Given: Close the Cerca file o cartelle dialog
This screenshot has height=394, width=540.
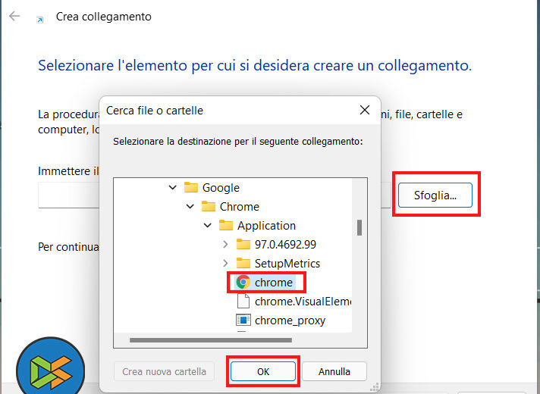Looking at the screenshot, I should click(365, 111).
